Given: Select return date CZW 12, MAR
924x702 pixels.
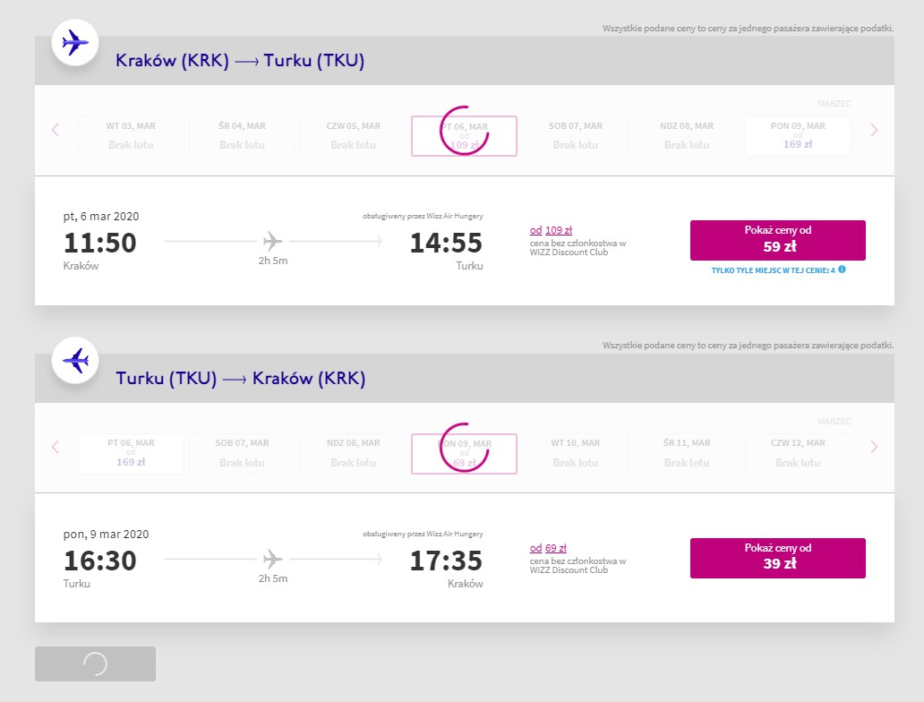Looking at the screenshot, I should pyautogui.click(x=798, y=453).
